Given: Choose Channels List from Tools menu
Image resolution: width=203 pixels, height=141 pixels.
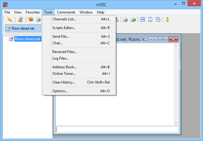Looking at the screenshot, I should tap(79, 19).
